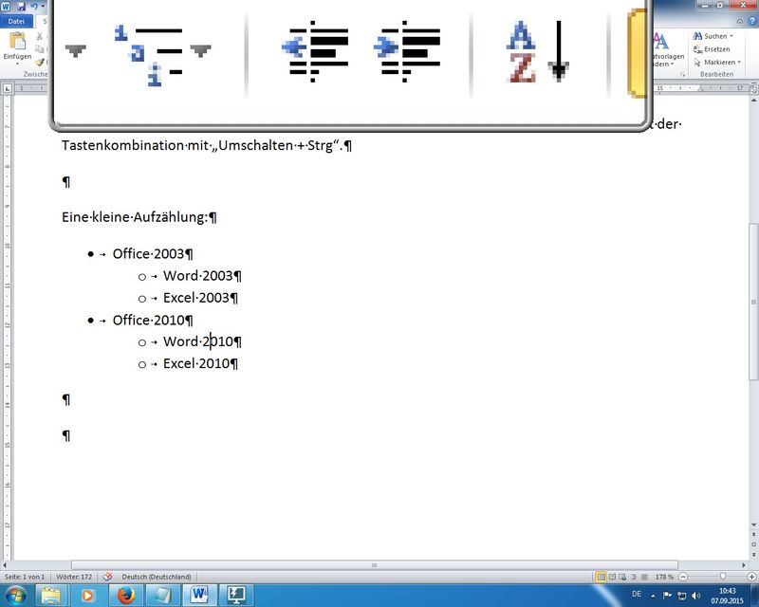
Task: Click the taskbar clock 10:43
Action: click(x=727, y=596)
